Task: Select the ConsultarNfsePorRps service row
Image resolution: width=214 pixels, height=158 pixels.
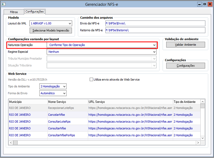Action: coord(104,135)
